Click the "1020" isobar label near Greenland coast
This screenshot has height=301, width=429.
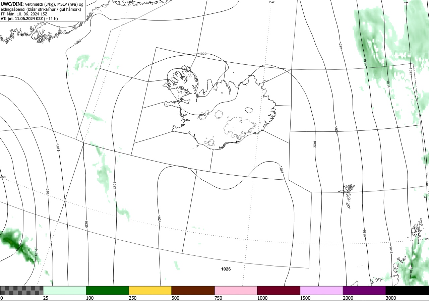(x=77, y=42)
